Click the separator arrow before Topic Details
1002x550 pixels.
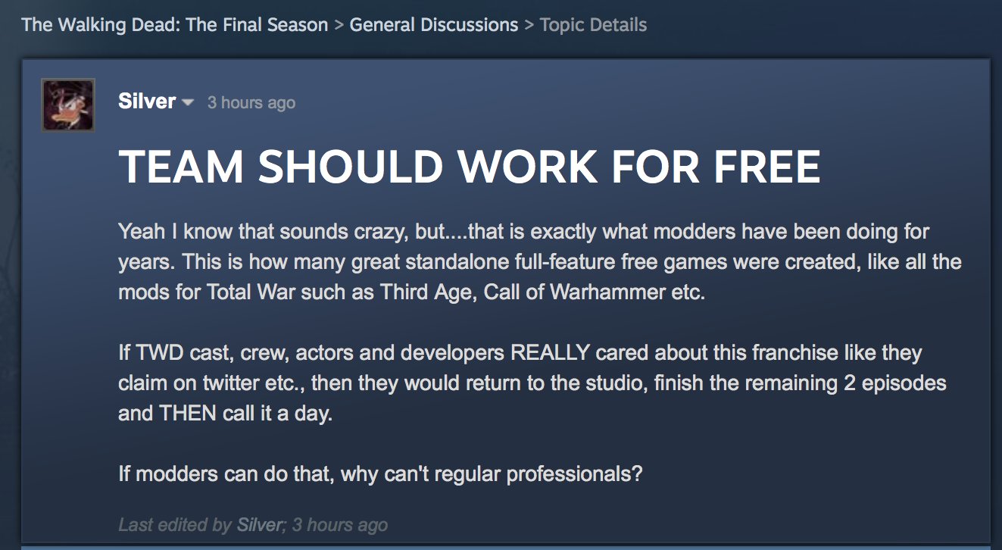tap(529, 24)
